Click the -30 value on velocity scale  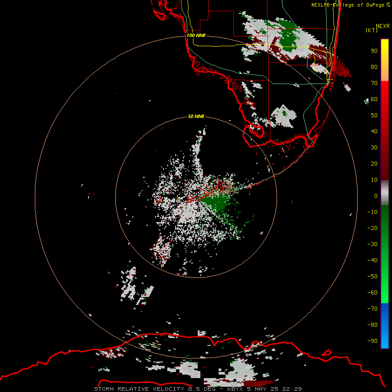pos(372,244)
